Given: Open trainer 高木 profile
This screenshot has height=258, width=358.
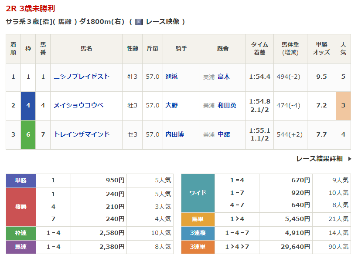Looking at the screenshot, I should (224, 77).
